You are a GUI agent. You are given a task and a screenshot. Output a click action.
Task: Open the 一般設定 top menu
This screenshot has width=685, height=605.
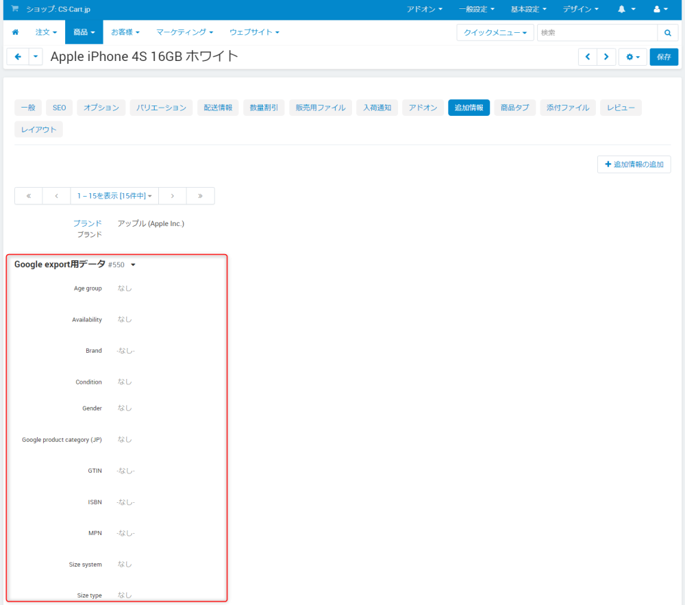[x=476, y=9]
